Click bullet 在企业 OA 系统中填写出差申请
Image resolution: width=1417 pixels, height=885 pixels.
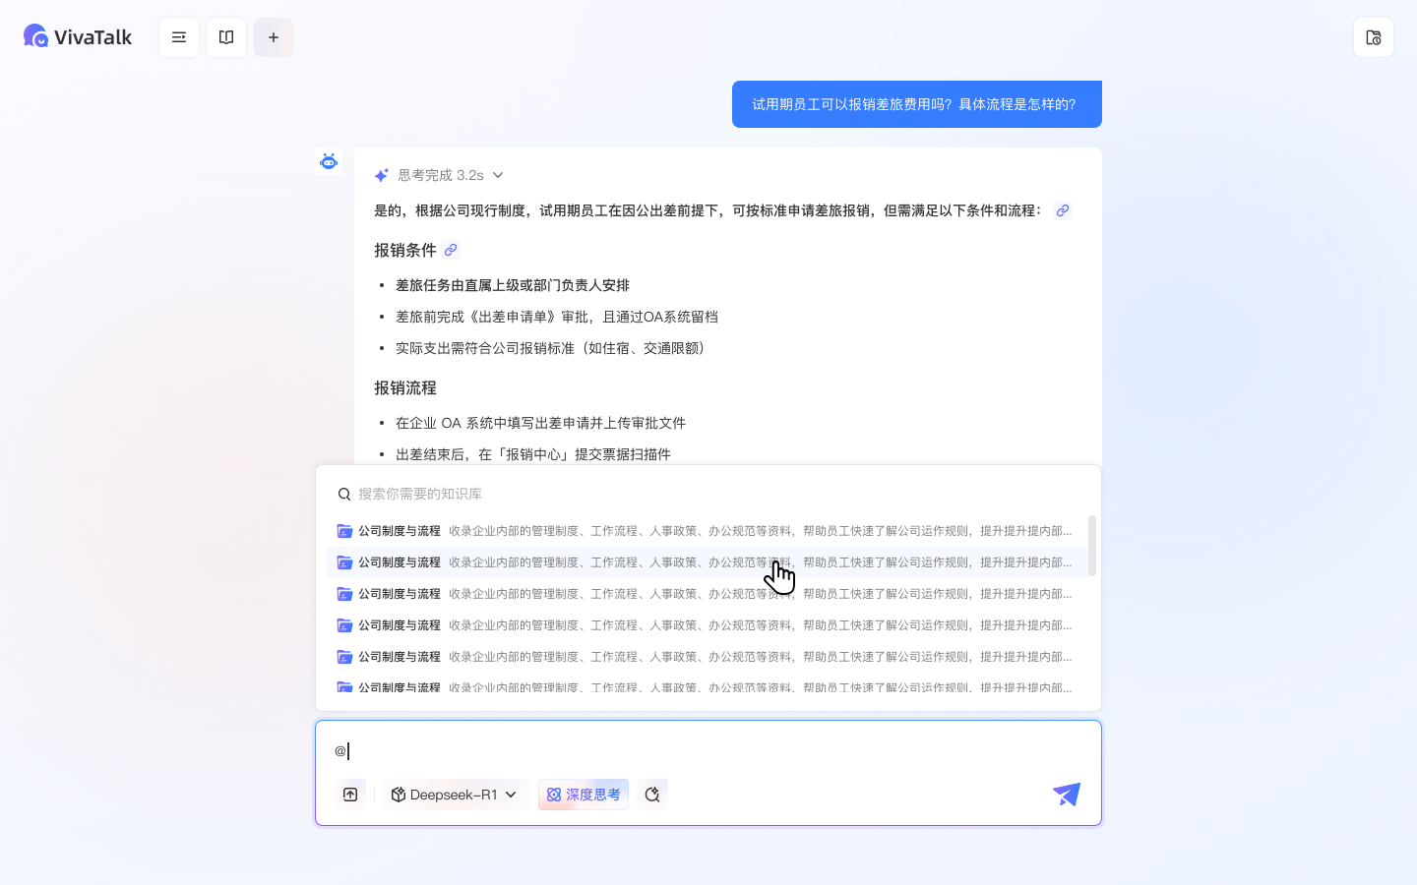[x=540, y=423]
